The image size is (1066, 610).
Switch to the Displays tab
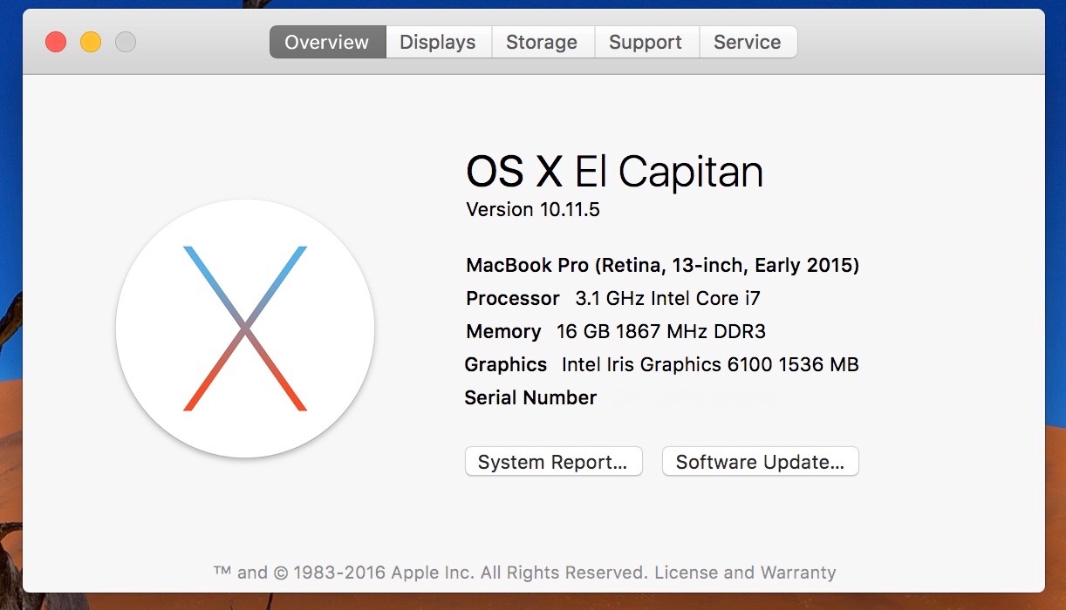click(x=438, y=42)
